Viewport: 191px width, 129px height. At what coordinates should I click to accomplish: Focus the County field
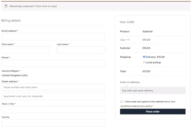click(53, 123)
